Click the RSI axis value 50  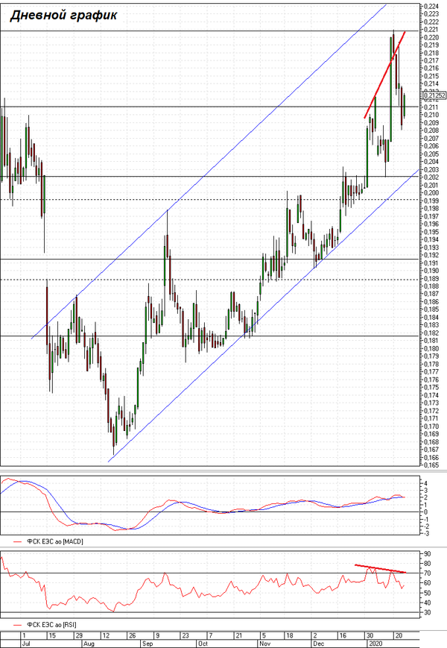pyautogui.click(x=427, y=593)
